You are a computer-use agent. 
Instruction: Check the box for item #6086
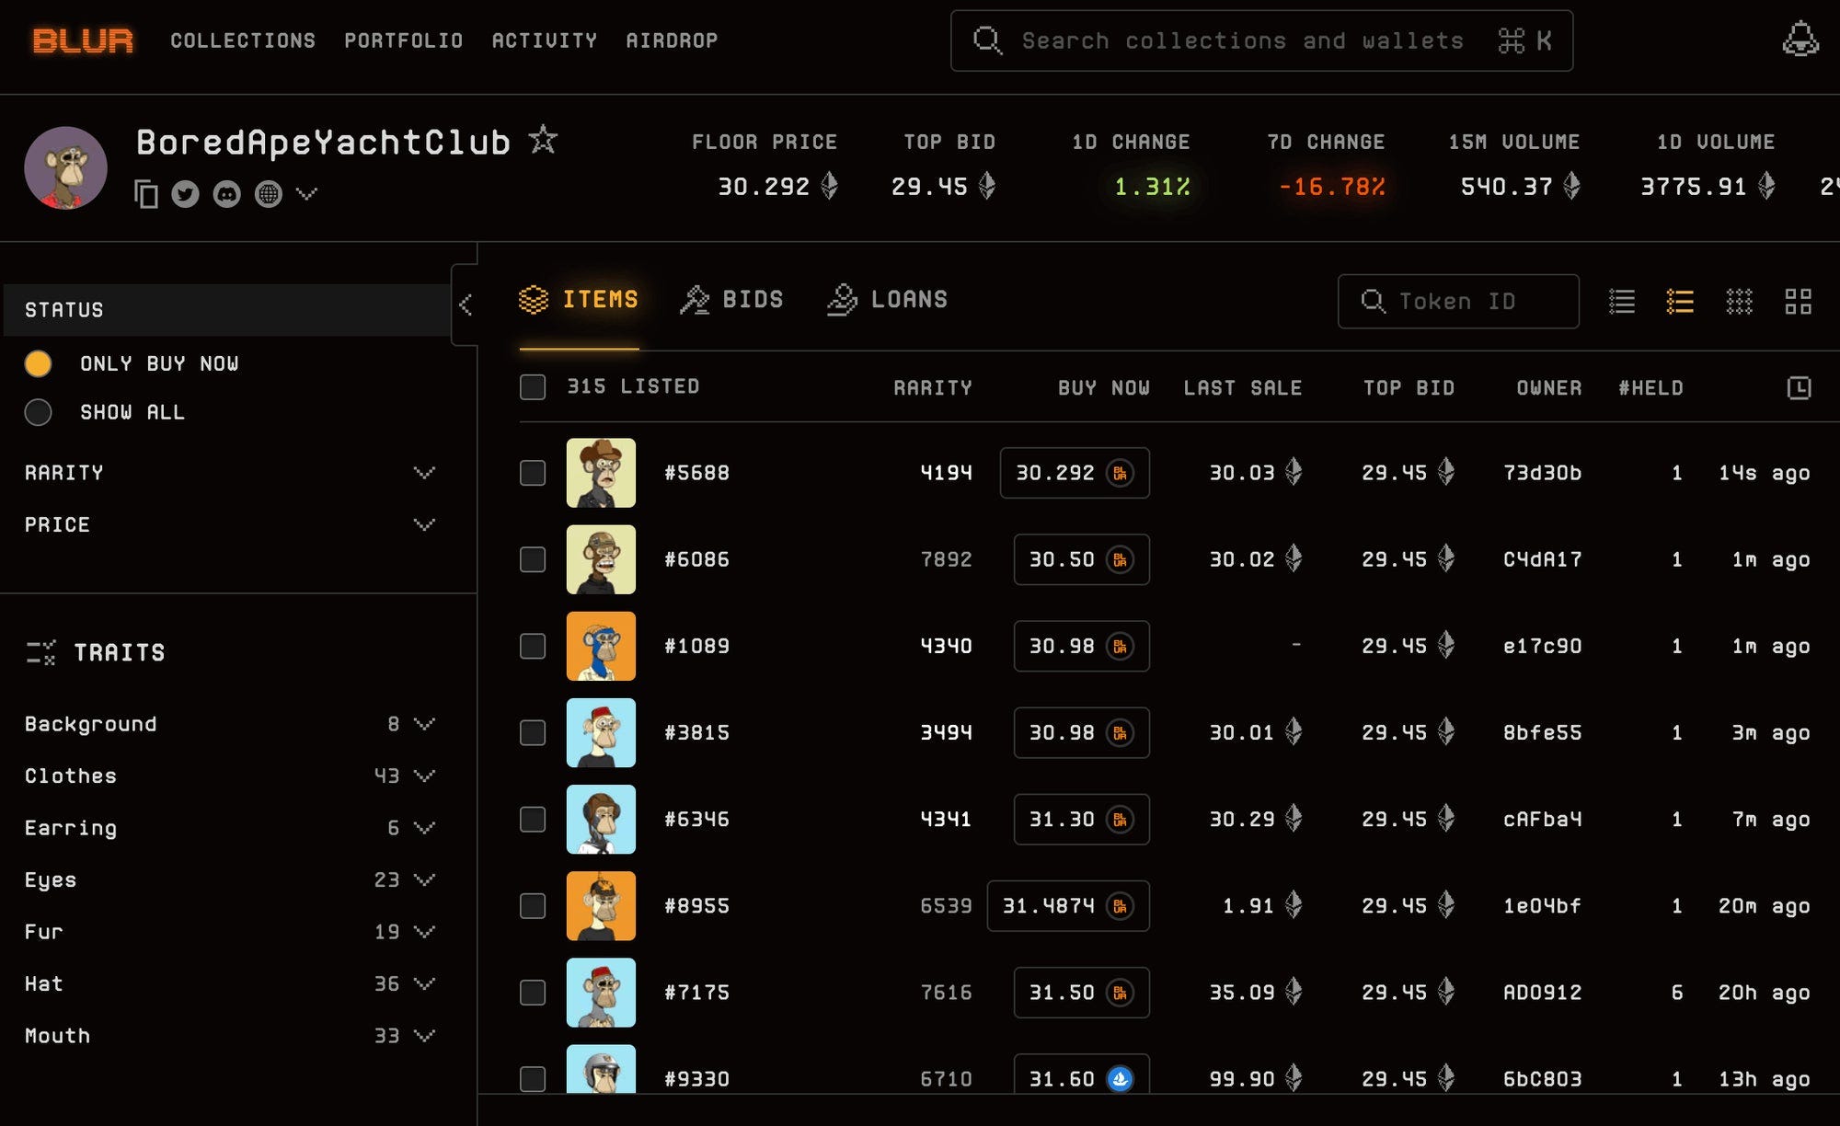pos(533,559)
